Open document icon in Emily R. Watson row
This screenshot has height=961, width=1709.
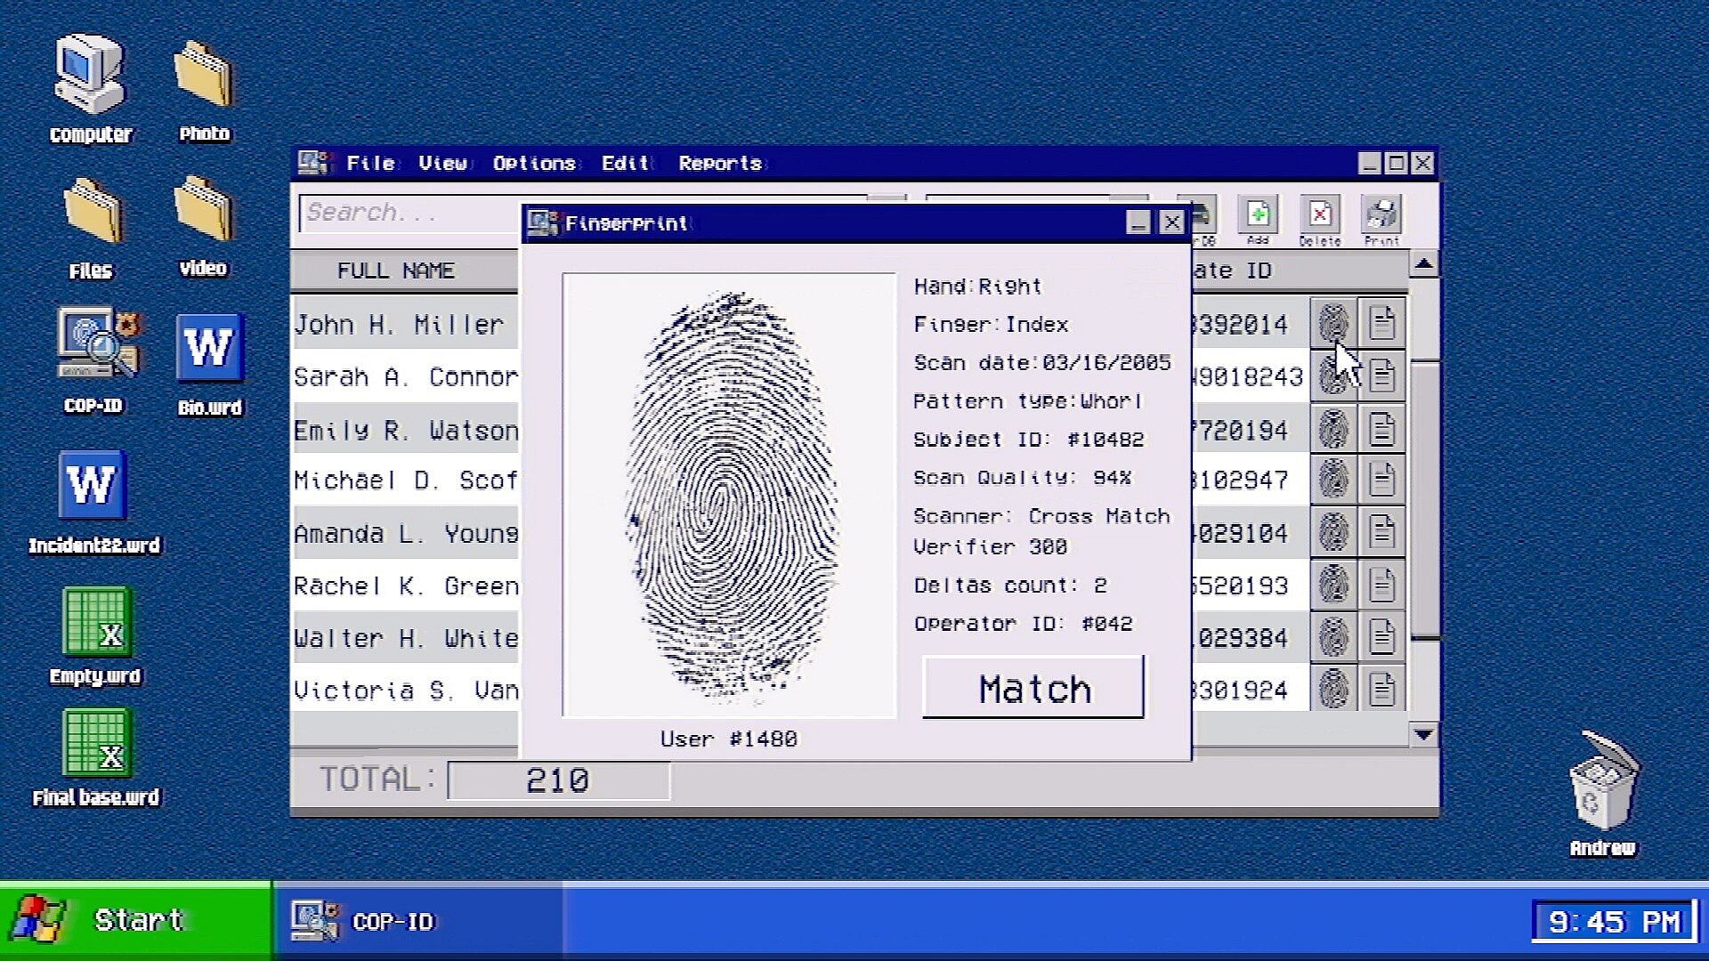tap(1381, 430)
